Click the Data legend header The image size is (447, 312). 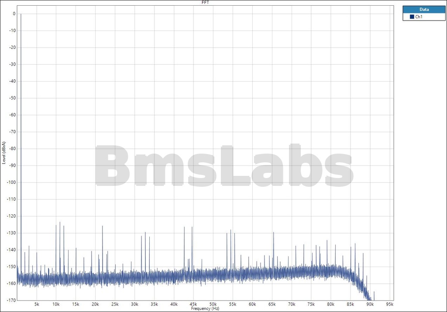[x=424, y=10]
